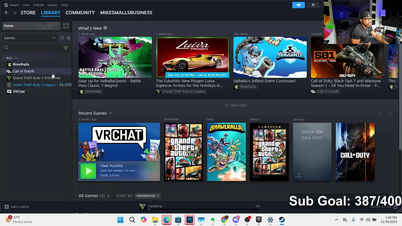Select Grand Theft Auto V Enhanced in list
Viewport: 402px width, 226px height.
[x=36, y=78]
